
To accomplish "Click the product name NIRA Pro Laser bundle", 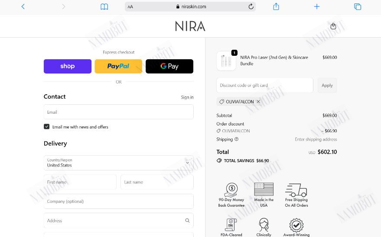I will click(x=274, y=61).
